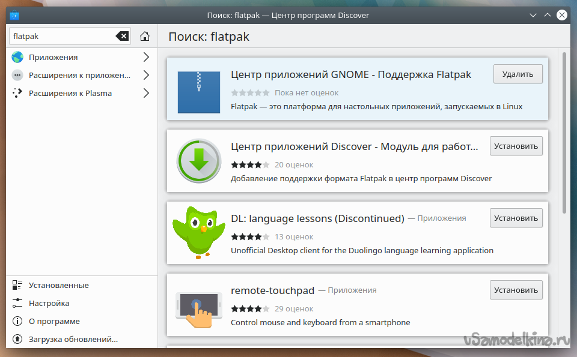Show the Установленные installed apps
This screenshot has width=577, height=357.
pyautogui.click(x=82, y=285)
